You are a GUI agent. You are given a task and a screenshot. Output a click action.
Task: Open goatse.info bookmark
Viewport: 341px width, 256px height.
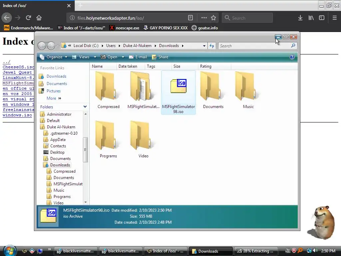click(205, 28)
